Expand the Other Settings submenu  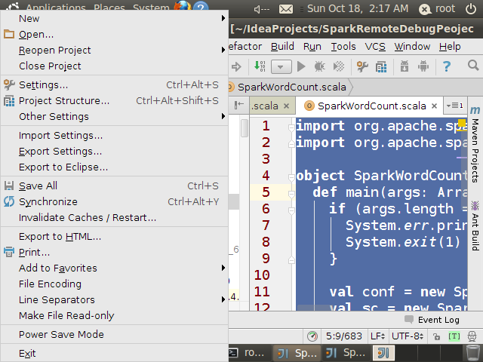point(114,116)
